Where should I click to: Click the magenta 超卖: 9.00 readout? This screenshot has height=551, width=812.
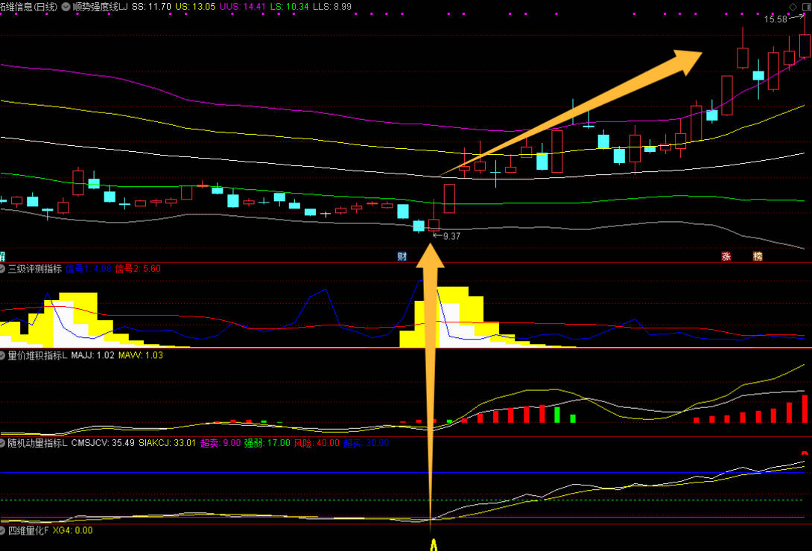pyautogui.click(x=221, y=443)
